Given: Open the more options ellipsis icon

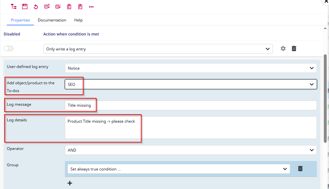Looking at the screenshot, I should [91, 6].
